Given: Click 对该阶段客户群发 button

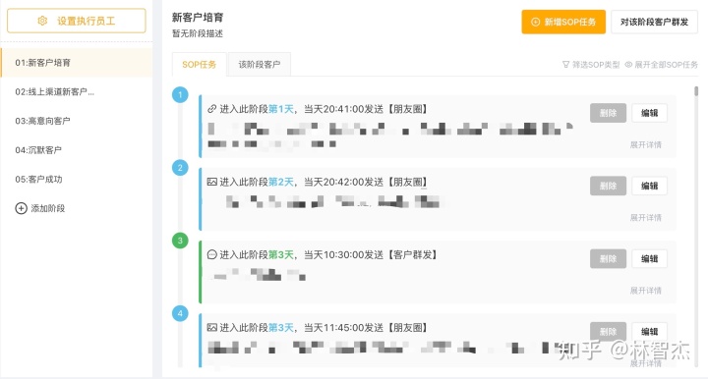Looking at the screenshot, I should 654,22.
